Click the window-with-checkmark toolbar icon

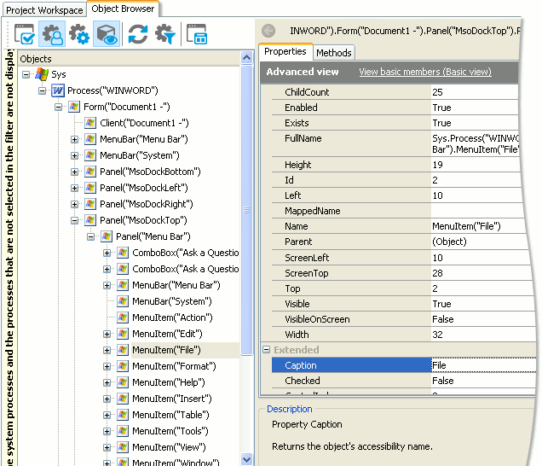26,34
